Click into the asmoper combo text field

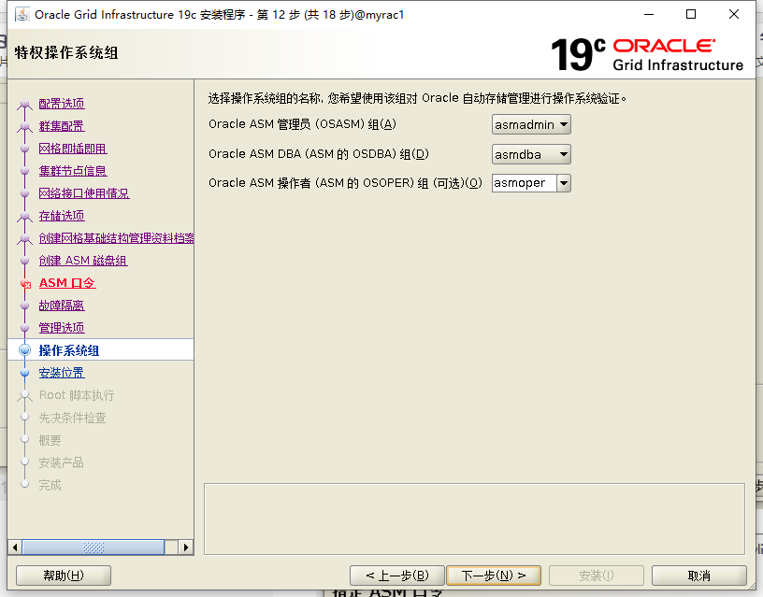524,183
